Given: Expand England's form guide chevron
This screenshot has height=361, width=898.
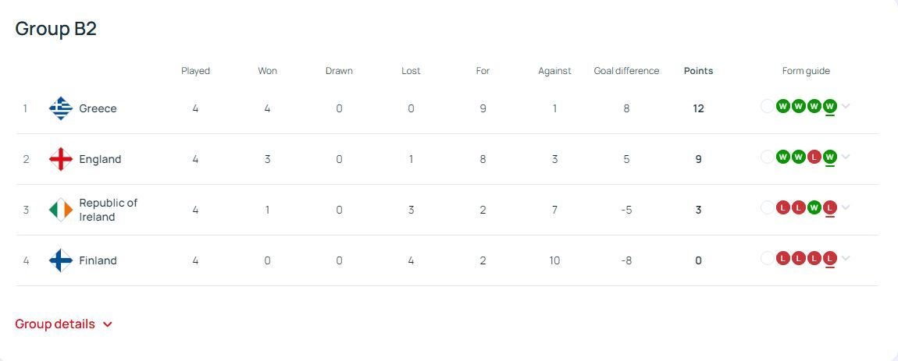Looking at the screenshot, I should [846, 157].
